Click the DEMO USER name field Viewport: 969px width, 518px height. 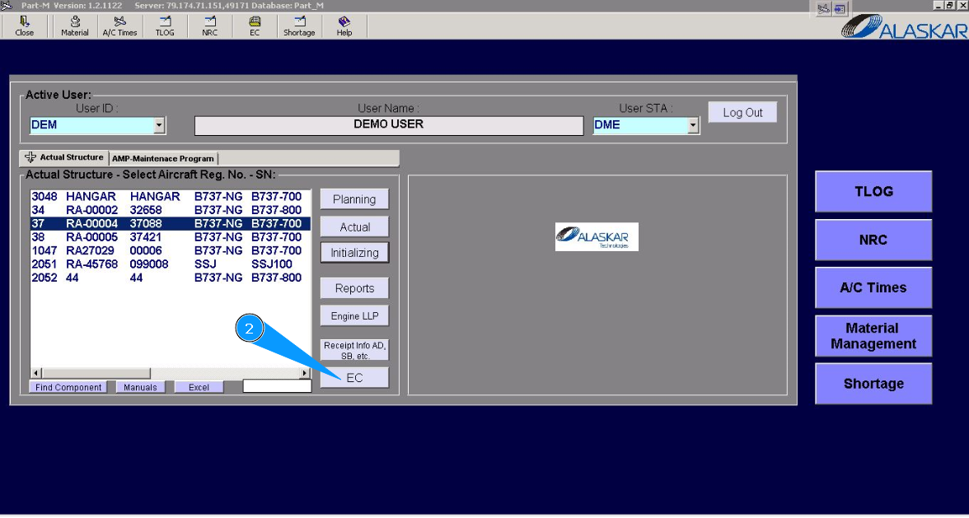[x=389, y=125]
